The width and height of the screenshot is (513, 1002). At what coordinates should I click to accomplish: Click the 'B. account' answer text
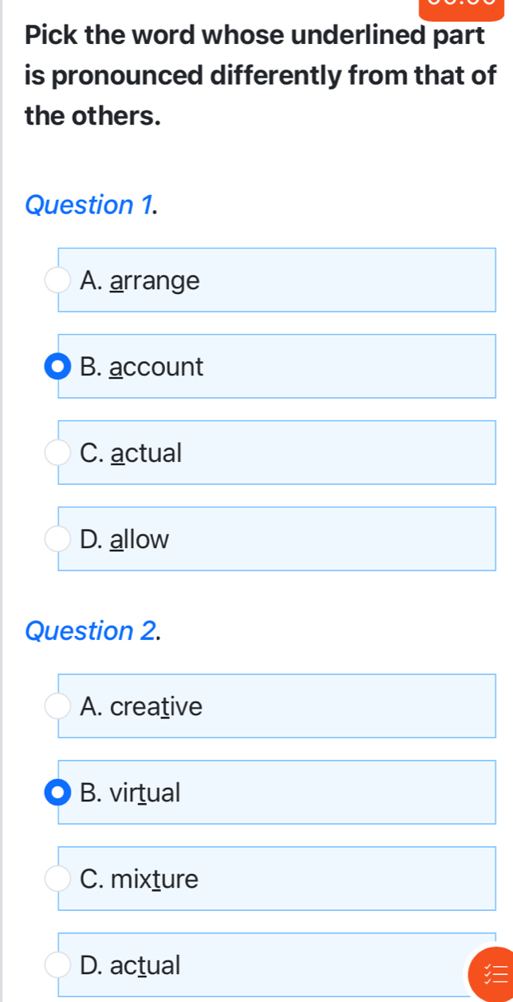[x=142, y=367]
